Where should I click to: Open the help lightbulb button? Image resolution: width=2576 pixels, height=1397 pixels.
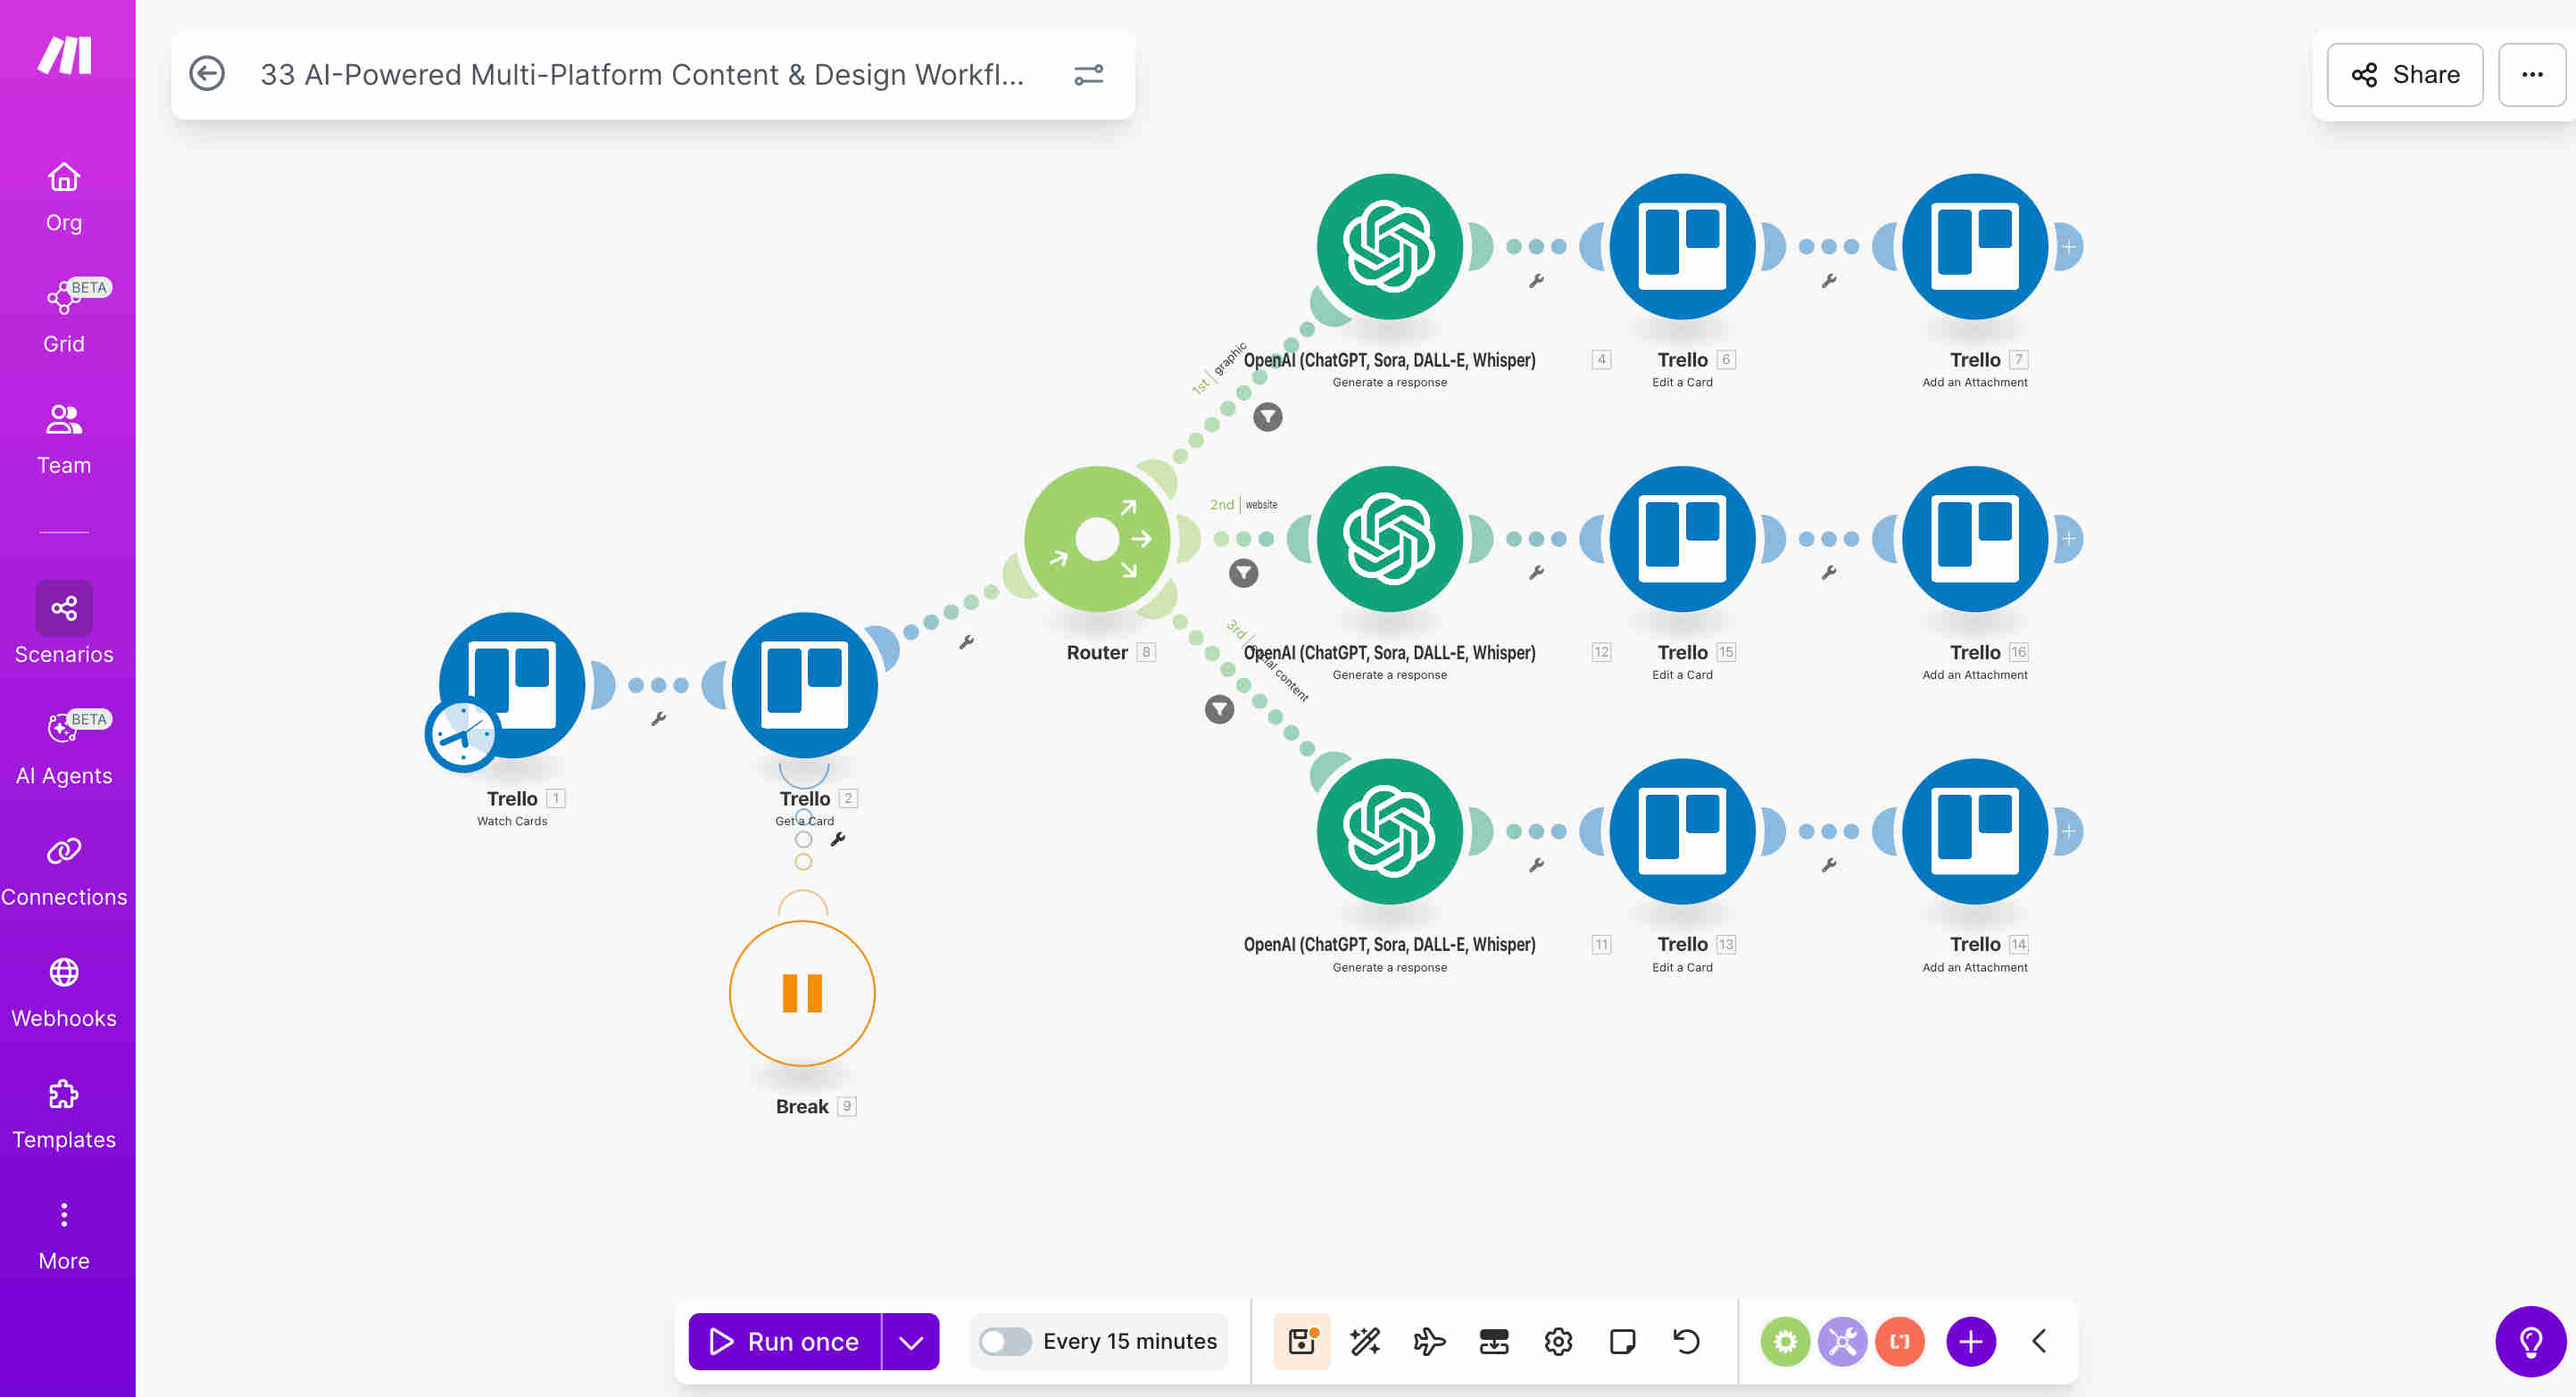click(x=2530, y=1341)
